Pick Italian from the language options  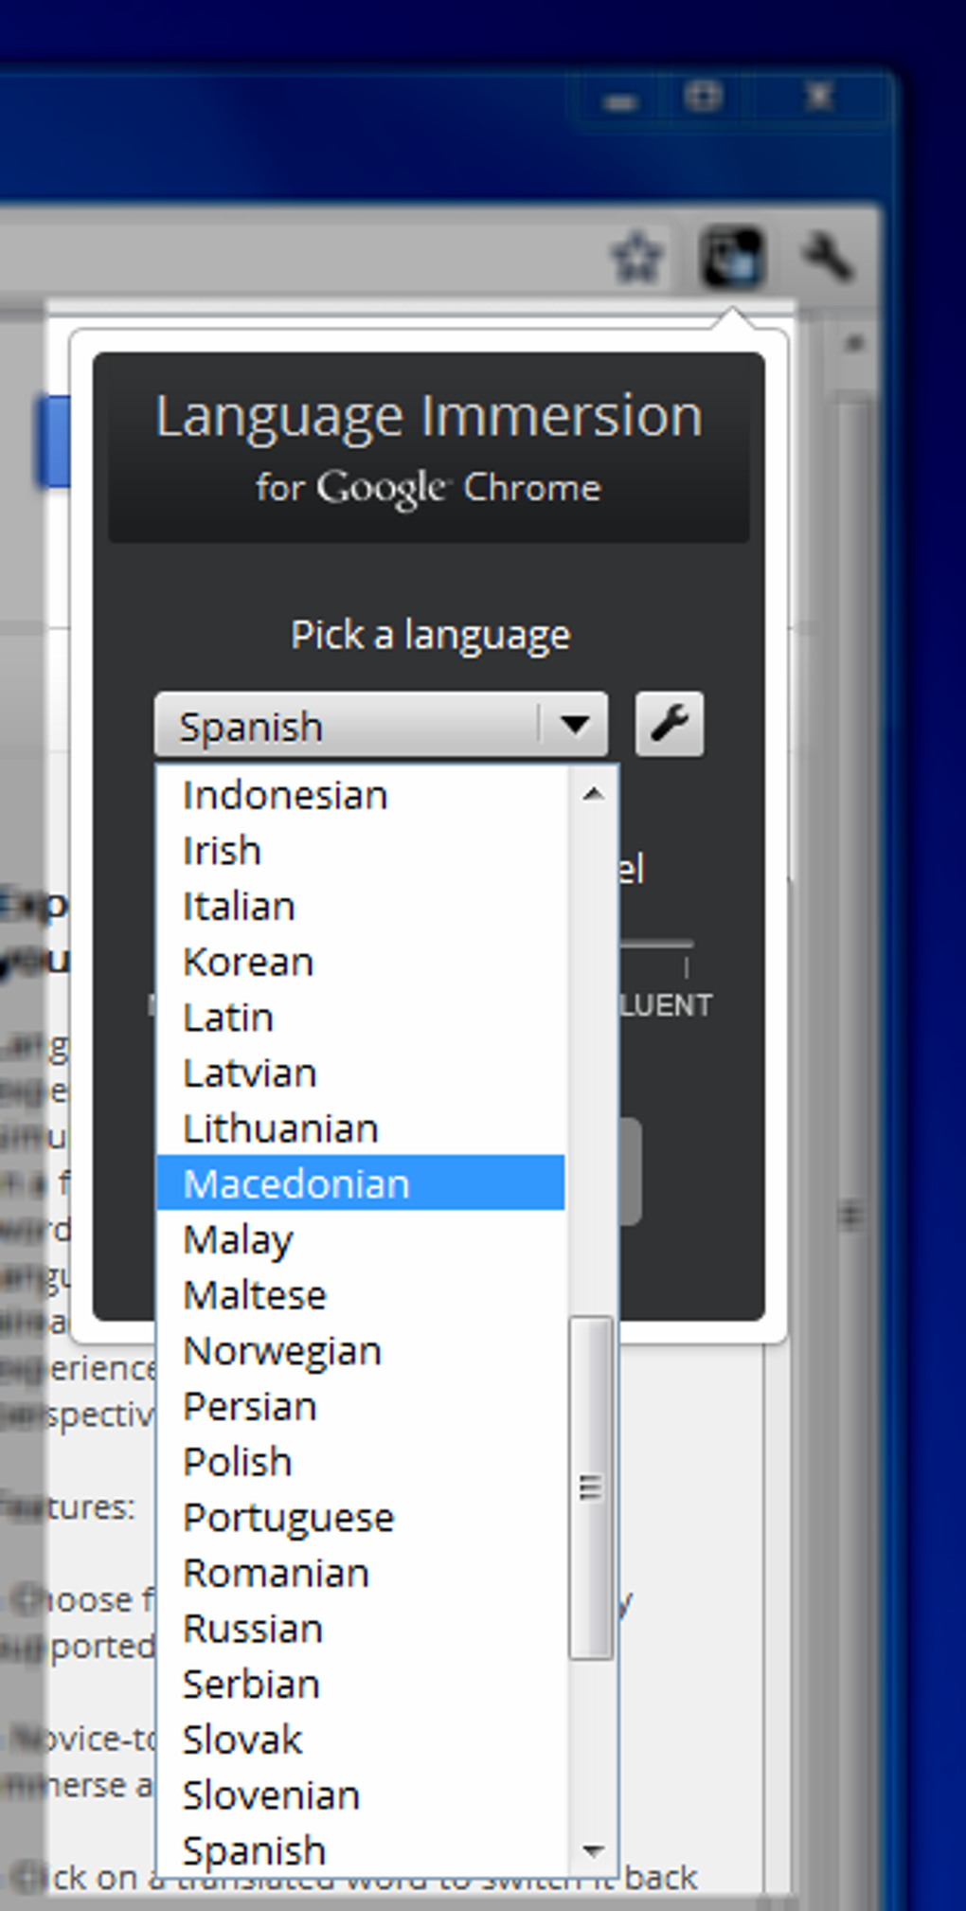point(239,907)
